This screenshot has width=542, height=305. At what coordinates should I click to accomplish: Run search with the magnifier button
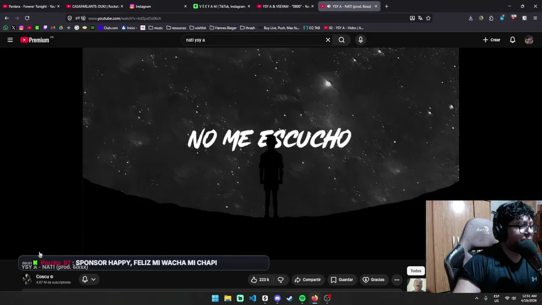click(x=342, y=40)
